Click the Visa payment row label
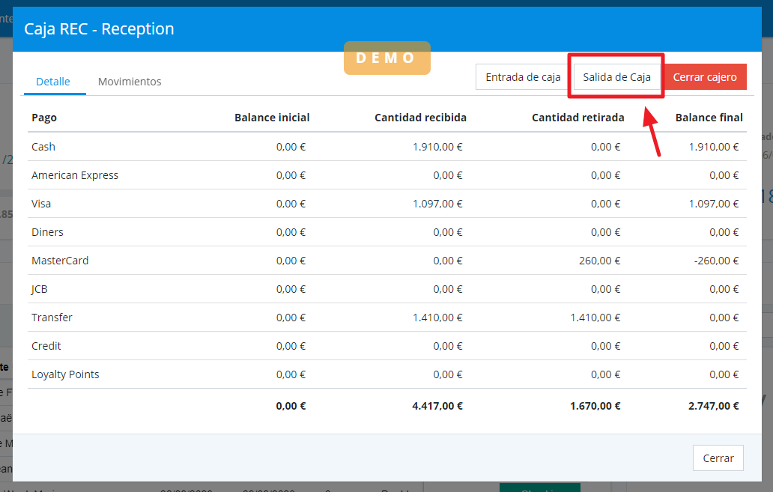The image size is (773, 492). click(41, 204)
